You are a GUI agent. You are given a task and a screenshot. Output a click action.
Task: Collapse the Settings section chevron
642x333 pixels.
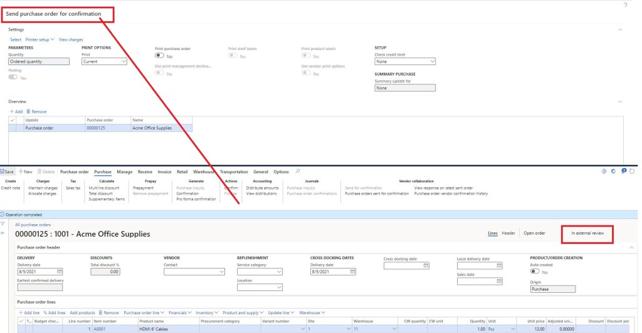coord(621,29)
